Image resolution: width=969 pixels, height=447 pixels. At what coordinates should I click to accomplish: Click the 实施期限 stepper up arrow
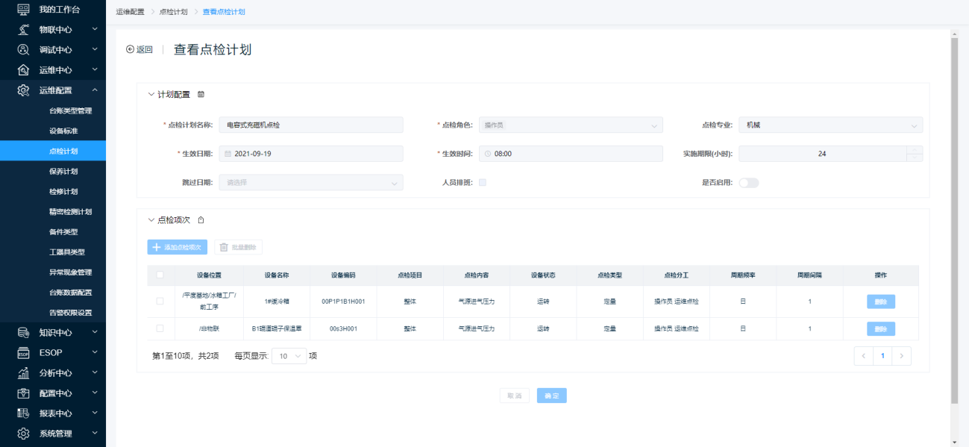click(915, 149)
